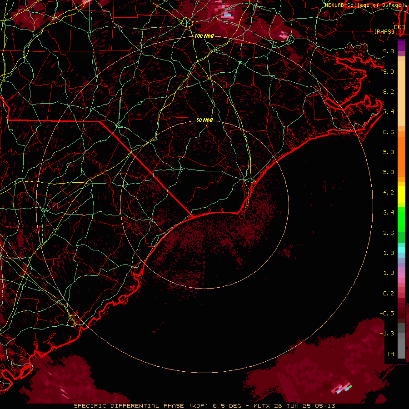Image resolution: width=409 pixels, height=409 pixels.
Task: Click the NEXLAB-College of DuPage header text
Action: pos(363,5)
